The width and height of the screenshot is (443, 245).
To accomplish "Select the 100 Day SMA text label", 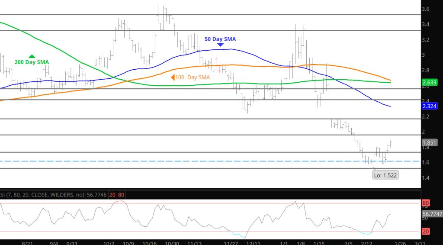I will (x=193, y=77).
